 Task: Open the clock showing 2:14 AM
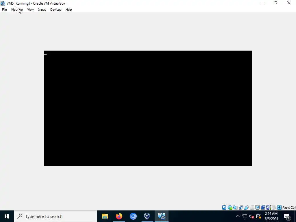(271, 216)
